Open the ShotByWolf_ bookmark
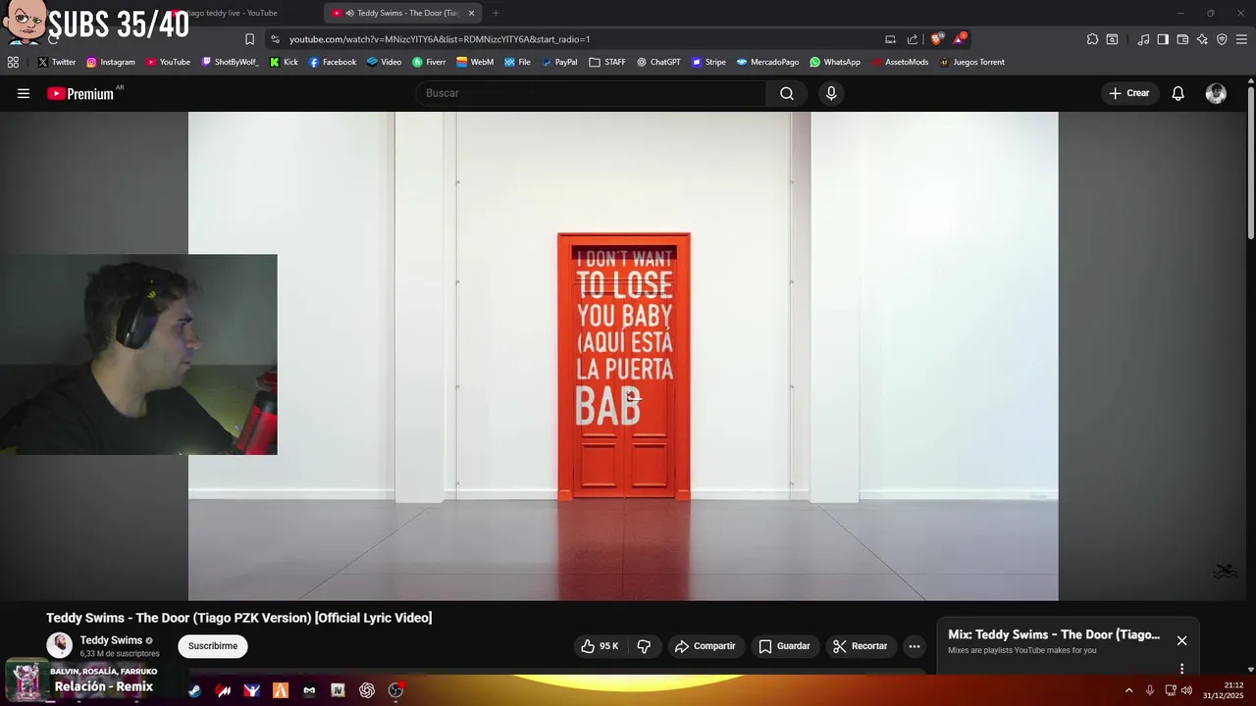 (x=230, y=62)
